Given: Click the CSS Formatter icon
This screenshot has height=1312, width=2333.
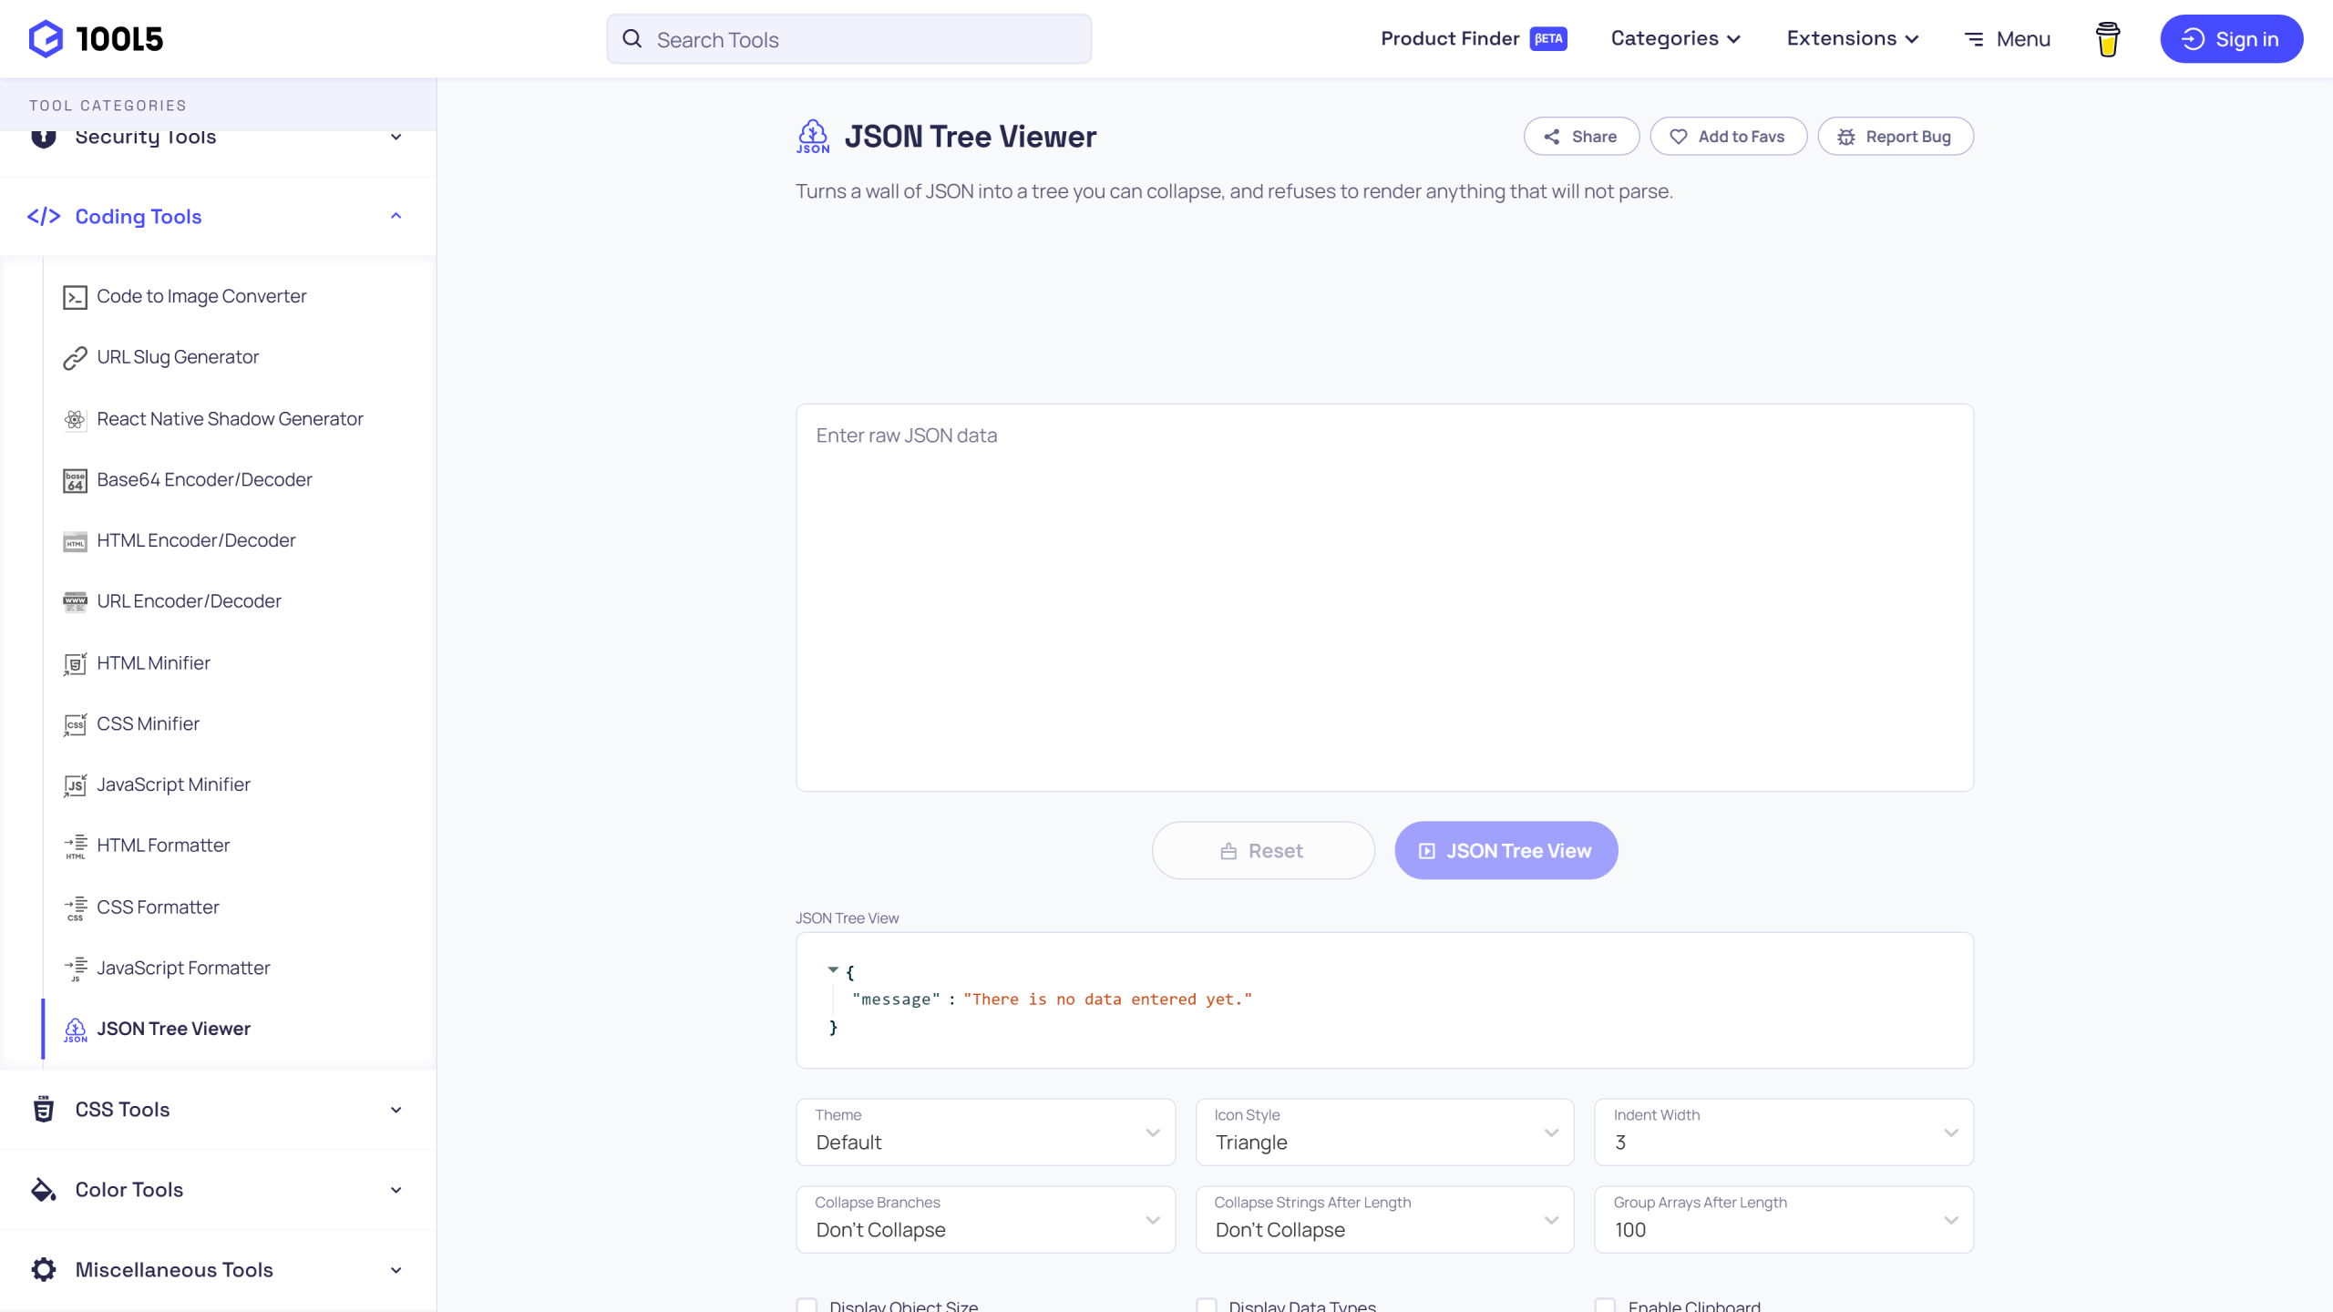Looking at the screenshot, I should point(75,907).
